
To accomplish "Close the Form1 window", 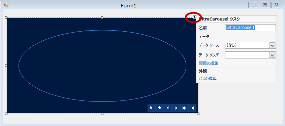I will point(277,5).
